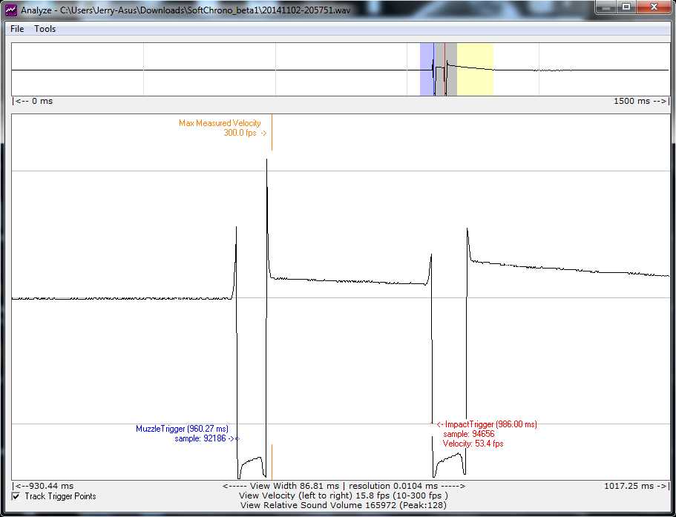
Task: Click the Velocity: 53.4 fps text
Action: (473, 444)
